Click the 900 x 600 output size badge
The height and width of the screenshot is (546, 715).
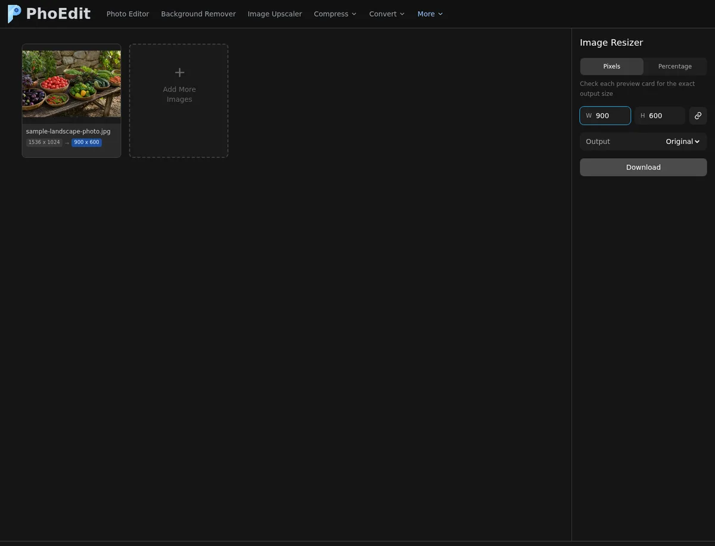pos(86,143)
